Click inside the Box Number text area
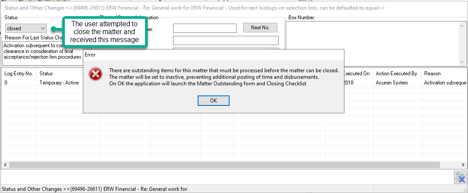Screen dimensions: 468x193 [372, 43]
